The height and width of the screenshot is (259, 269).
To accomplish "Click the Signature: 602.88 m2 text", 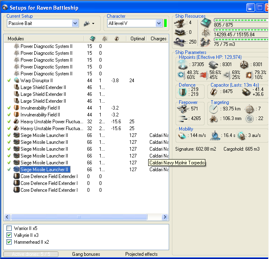I will point(196,149).
